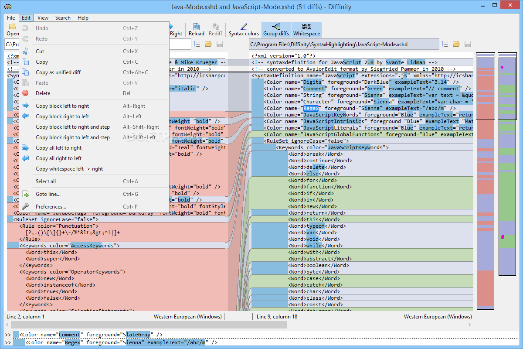Click the Reload toolbar button
Screen dimensions: 523x349
coord(197,30)
